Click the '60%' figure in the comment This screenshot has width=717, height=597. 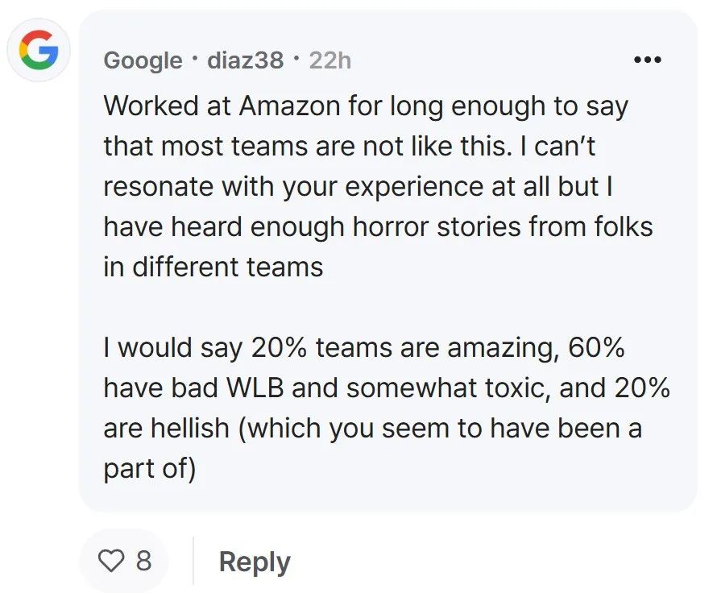pyautogui.click(x=596, y=348)
